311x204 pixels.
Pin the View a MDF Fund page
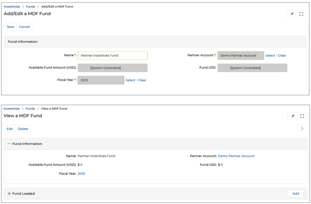pos(292,116)
